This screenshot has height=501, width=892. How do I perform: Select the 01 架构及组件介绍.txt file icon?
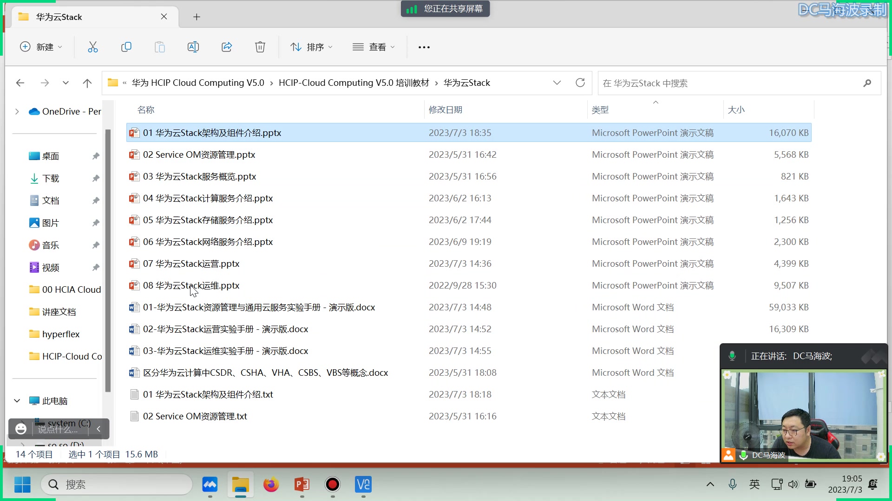click(134, 394)
